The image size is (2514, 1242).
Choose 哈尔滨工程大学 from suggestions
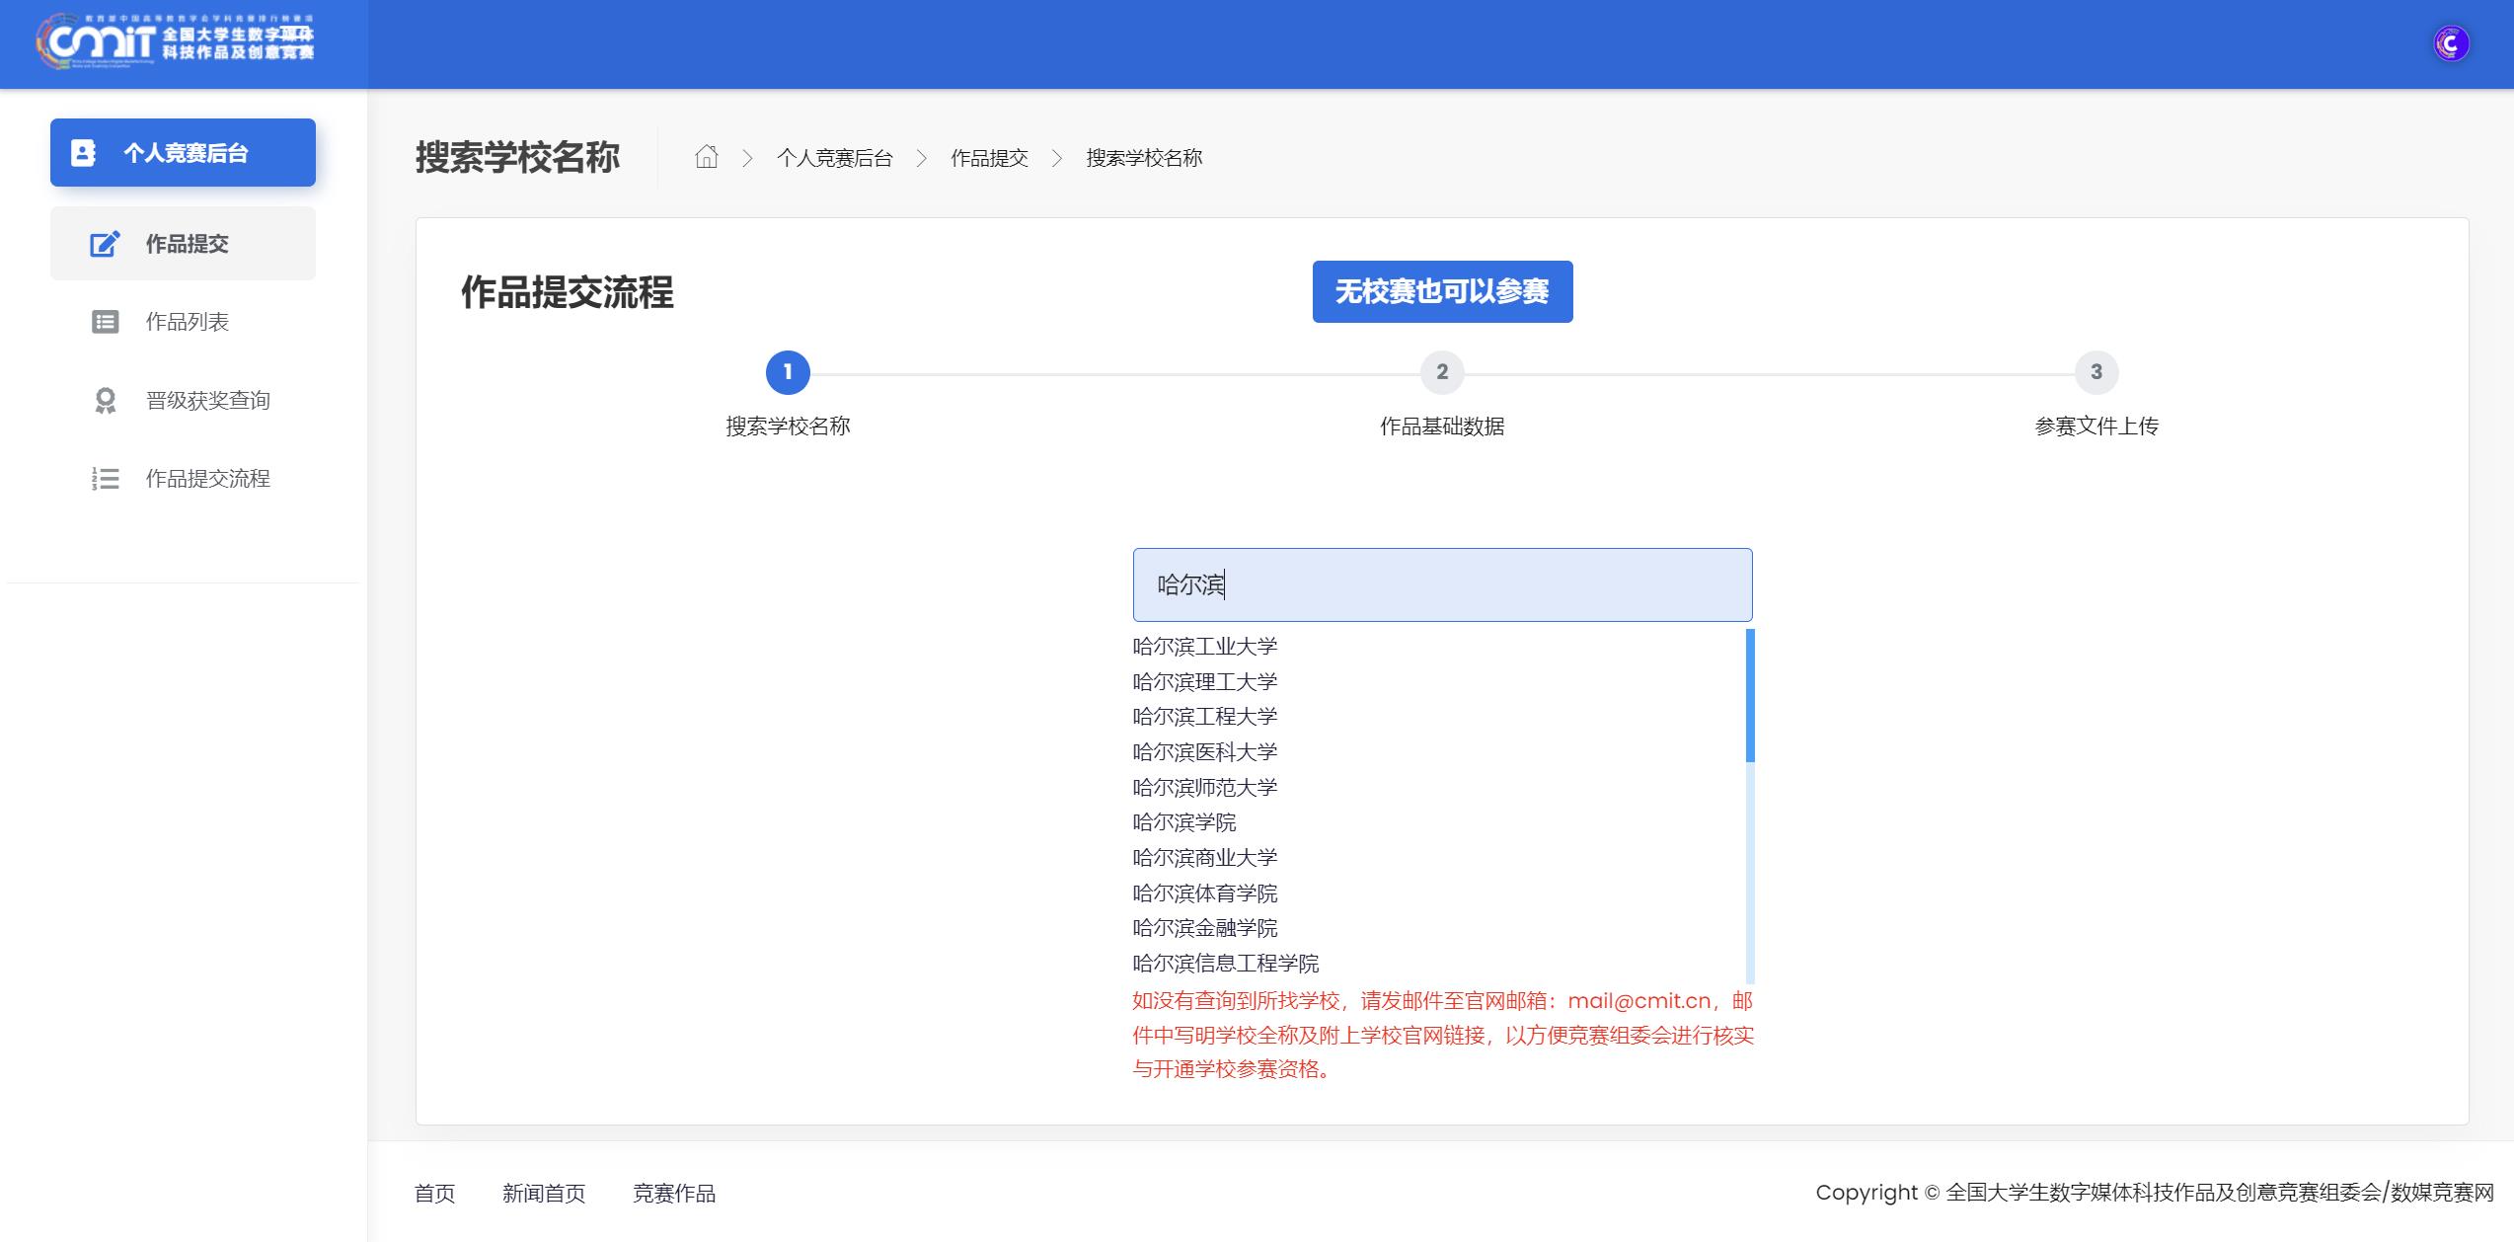[1204, 717]
